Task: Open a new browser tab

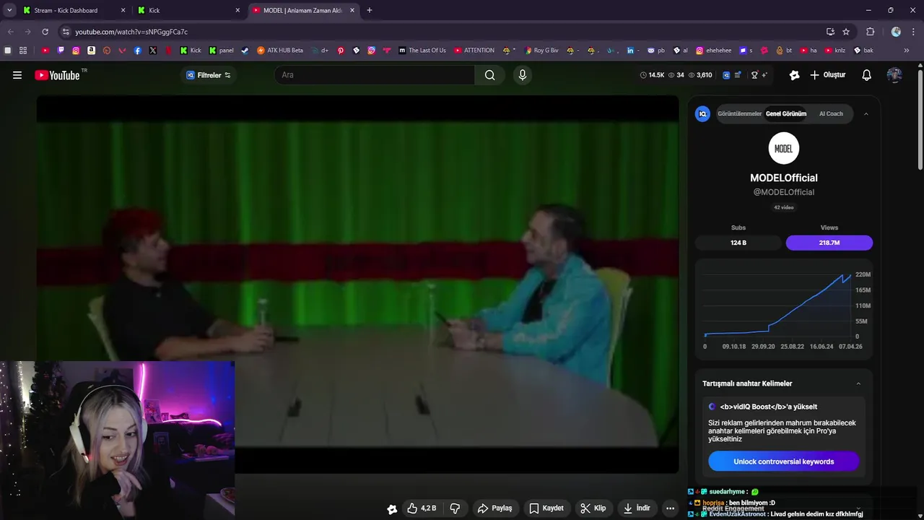Action: coord(370,10)
